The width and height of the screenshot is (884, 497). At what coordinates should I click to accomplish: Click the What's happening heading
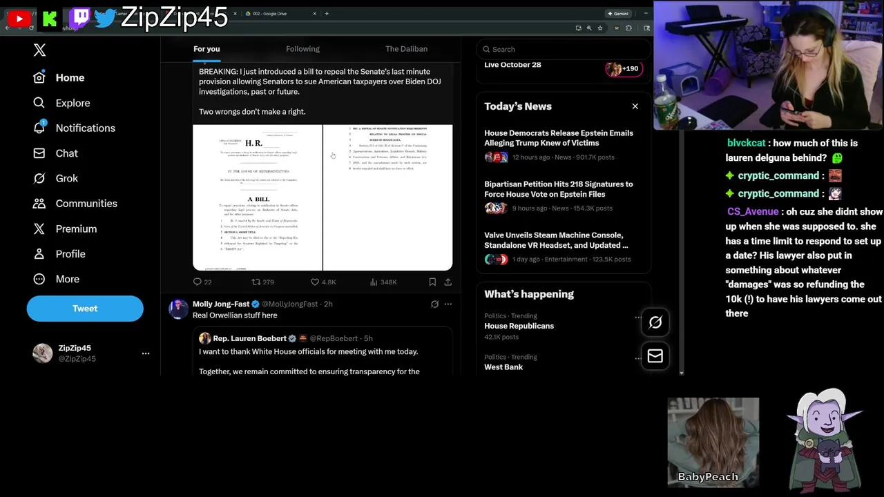[x=529, y=294]
